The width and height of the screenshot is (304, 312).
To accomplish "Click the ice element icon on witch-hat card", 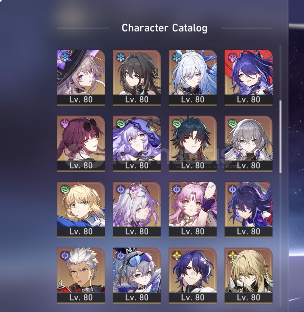I will click(65, 57).
